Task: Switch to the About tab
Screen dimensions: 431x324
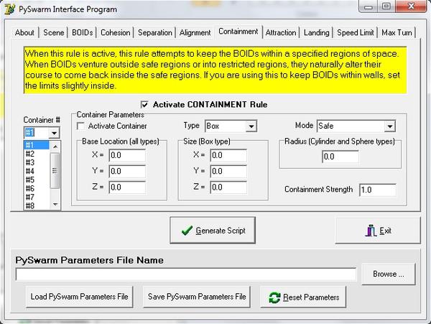Action: 24,33
